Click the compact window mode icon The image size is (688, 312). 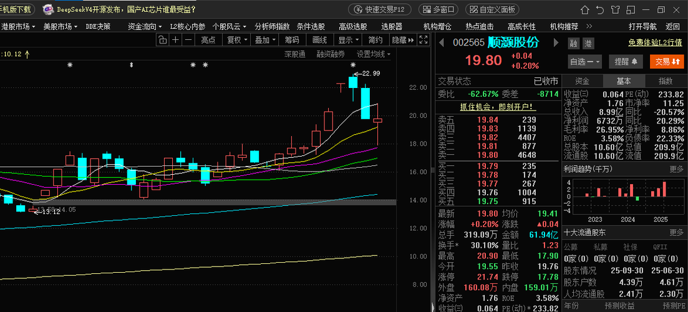tap(631, 9)
